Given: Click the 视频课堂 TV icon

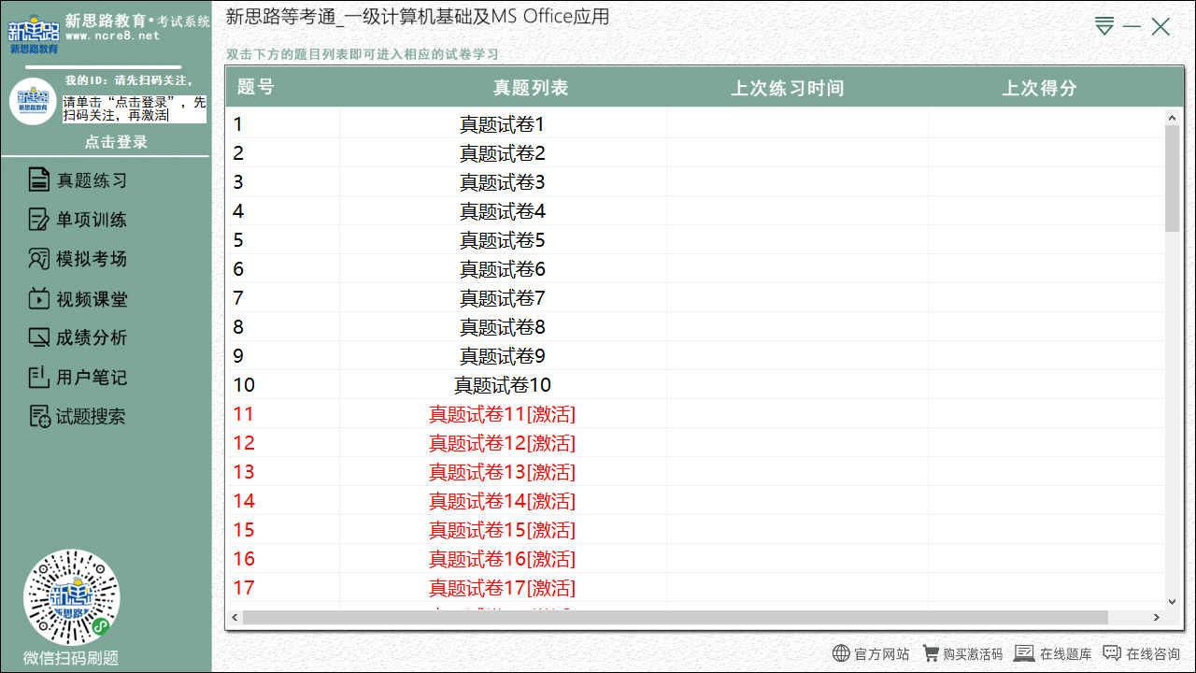Looking at the screenshot, I should tap(38, 299).
